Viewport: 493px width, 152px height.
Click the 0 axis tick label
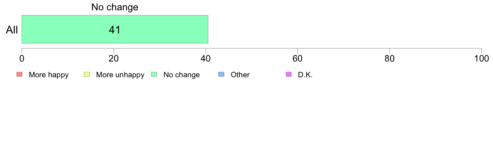(x=22, y=58)
